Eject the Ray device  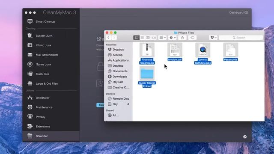(x=128, y=104)
